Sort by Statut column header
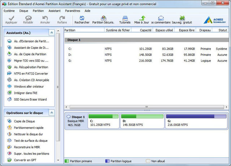The height and width of the screenshot is (166, 231). [x=221, y=30]
